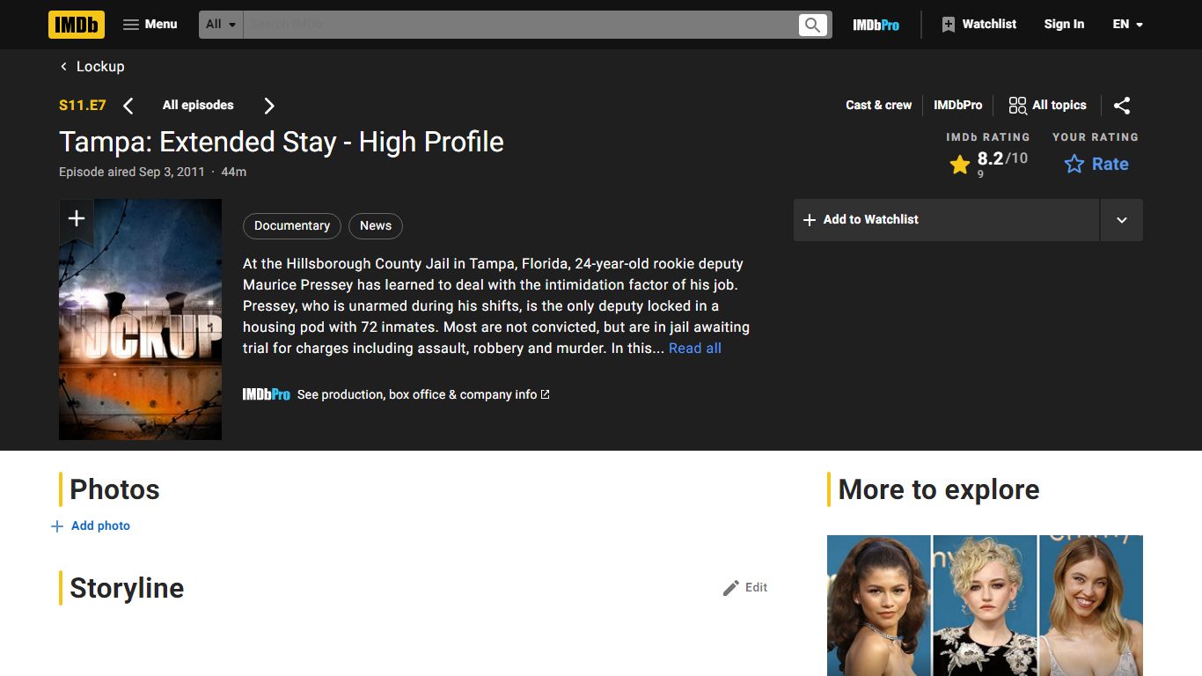Open the Photos section heading
The height and width of the screenshot is (676, 1202).
[114, 489]
